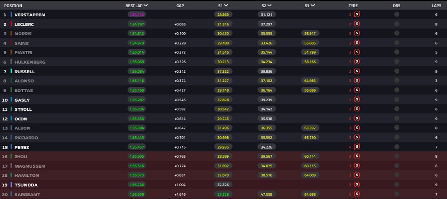This screenshot has height=199, width=447.
Task: Click Russell's teal team colour bar
Action: point(11,71)
